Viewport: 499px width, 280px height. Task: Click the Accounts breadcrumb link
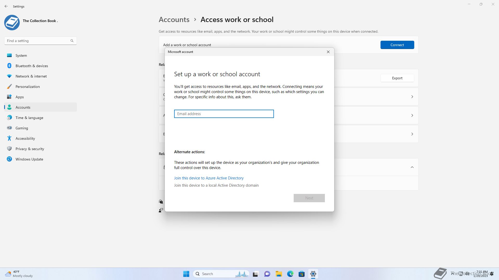pos(174,19)
